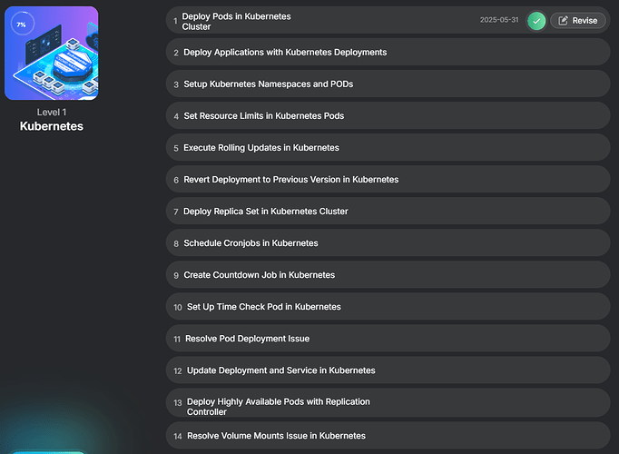The height and width of the screenshot is (454, 619).
Task: Select Deploy Highly Available Pods with Replication Controller
Action: (278, 406)
